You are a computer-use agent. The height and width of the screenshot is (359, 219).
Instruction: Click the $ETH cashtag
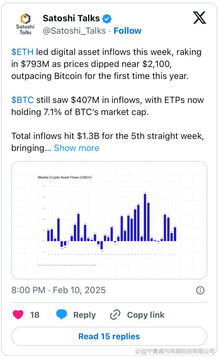23,52
